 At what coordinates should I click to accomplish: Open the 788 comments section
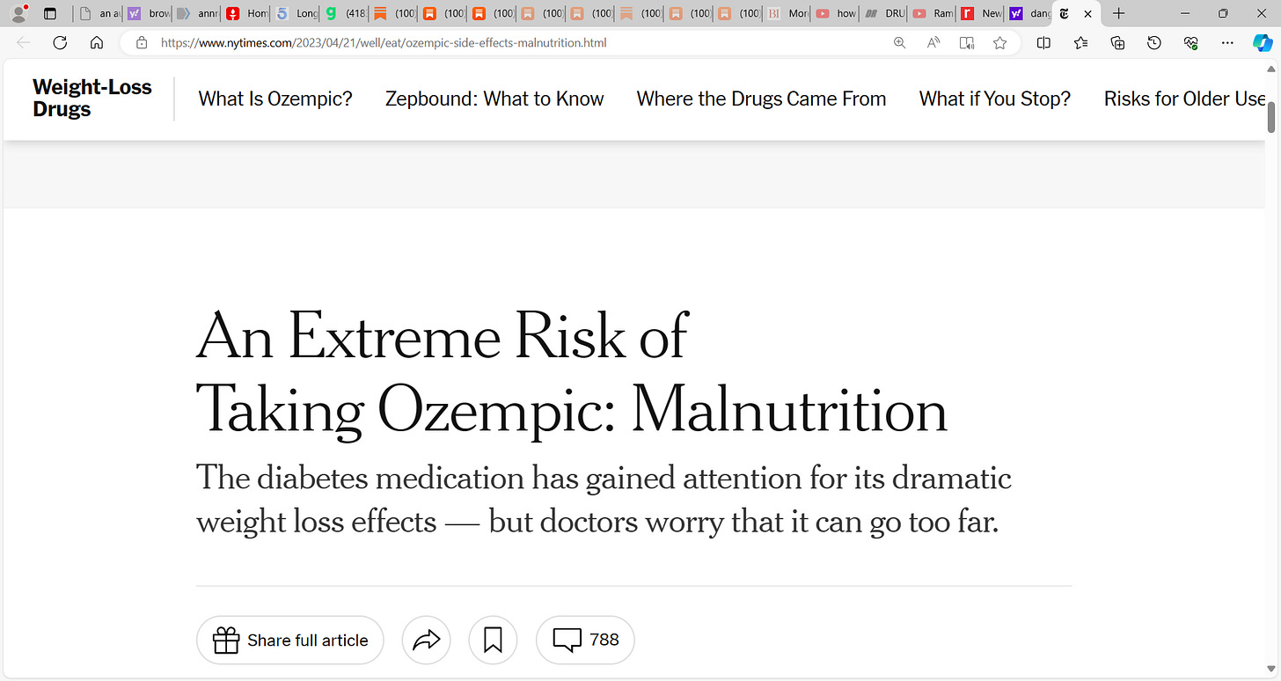pos(585,641)
